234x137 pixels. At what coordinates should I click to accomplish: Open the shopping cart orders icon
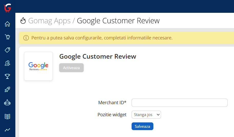coord(7,37)
